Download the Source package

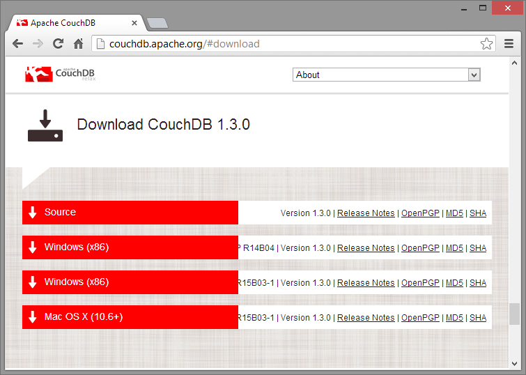tap(130, 213)
